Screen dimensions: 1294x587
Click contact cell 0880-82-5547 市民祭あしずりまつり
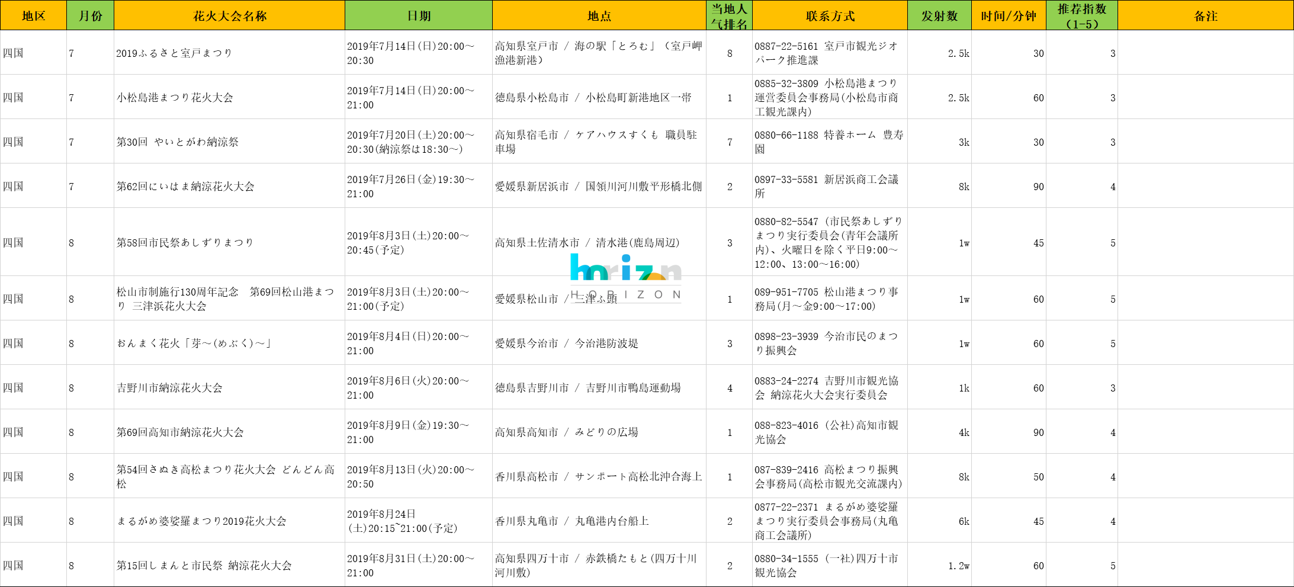(830, 242)
